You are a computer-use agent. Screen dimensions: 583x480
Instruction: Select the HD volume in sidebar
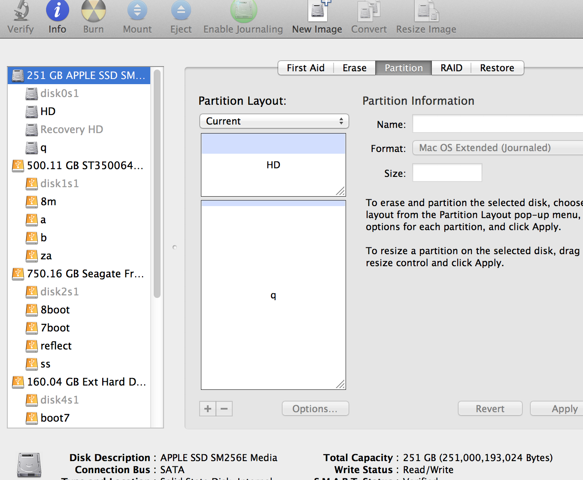[x=79, y=112]
